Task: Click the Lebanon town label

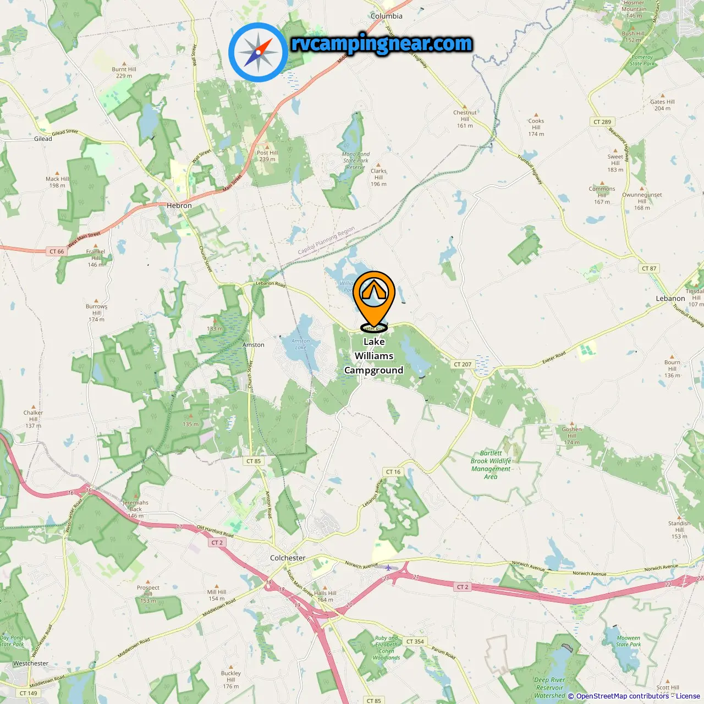Action: pos(670,299)
